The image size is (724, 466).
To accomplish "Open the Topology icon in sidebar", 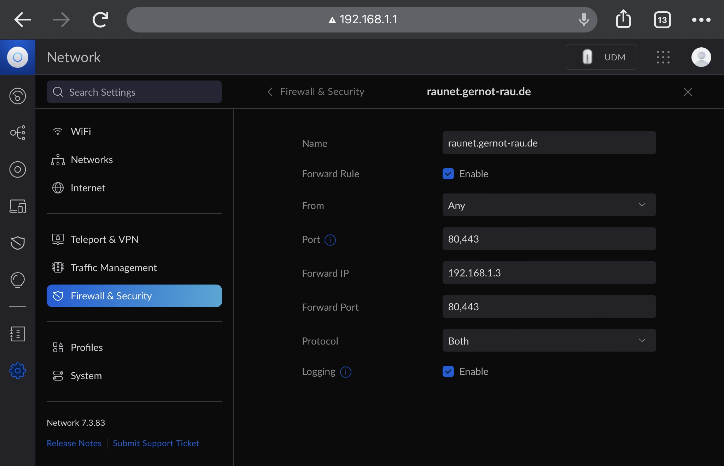I will 18,133.
